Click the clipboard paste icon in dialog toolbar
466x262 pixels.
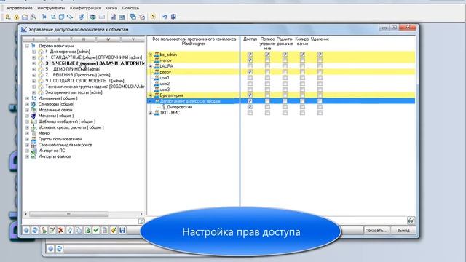point(105,230)
